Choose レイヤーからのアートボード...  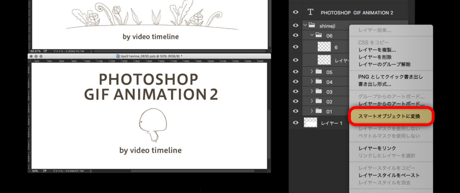click(x=392, y=104)
